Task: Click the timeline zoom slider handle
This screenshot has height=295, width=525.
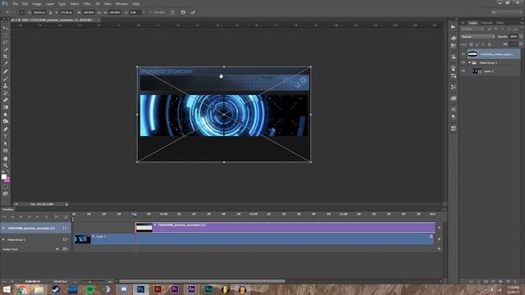Action: (x=89, y=282)
